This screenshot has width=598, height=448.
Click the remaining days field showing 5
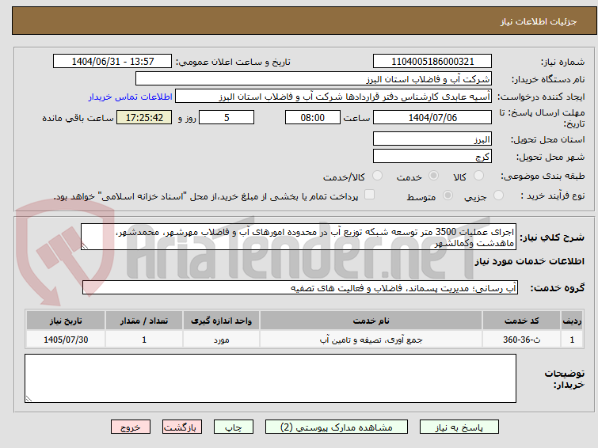(x=227, y=117)
